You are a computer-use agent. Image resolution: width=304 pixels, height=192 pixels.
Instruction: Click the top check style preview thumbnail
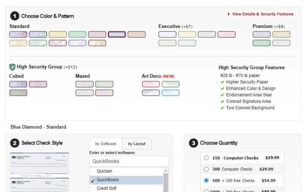(x=39, y=163)
